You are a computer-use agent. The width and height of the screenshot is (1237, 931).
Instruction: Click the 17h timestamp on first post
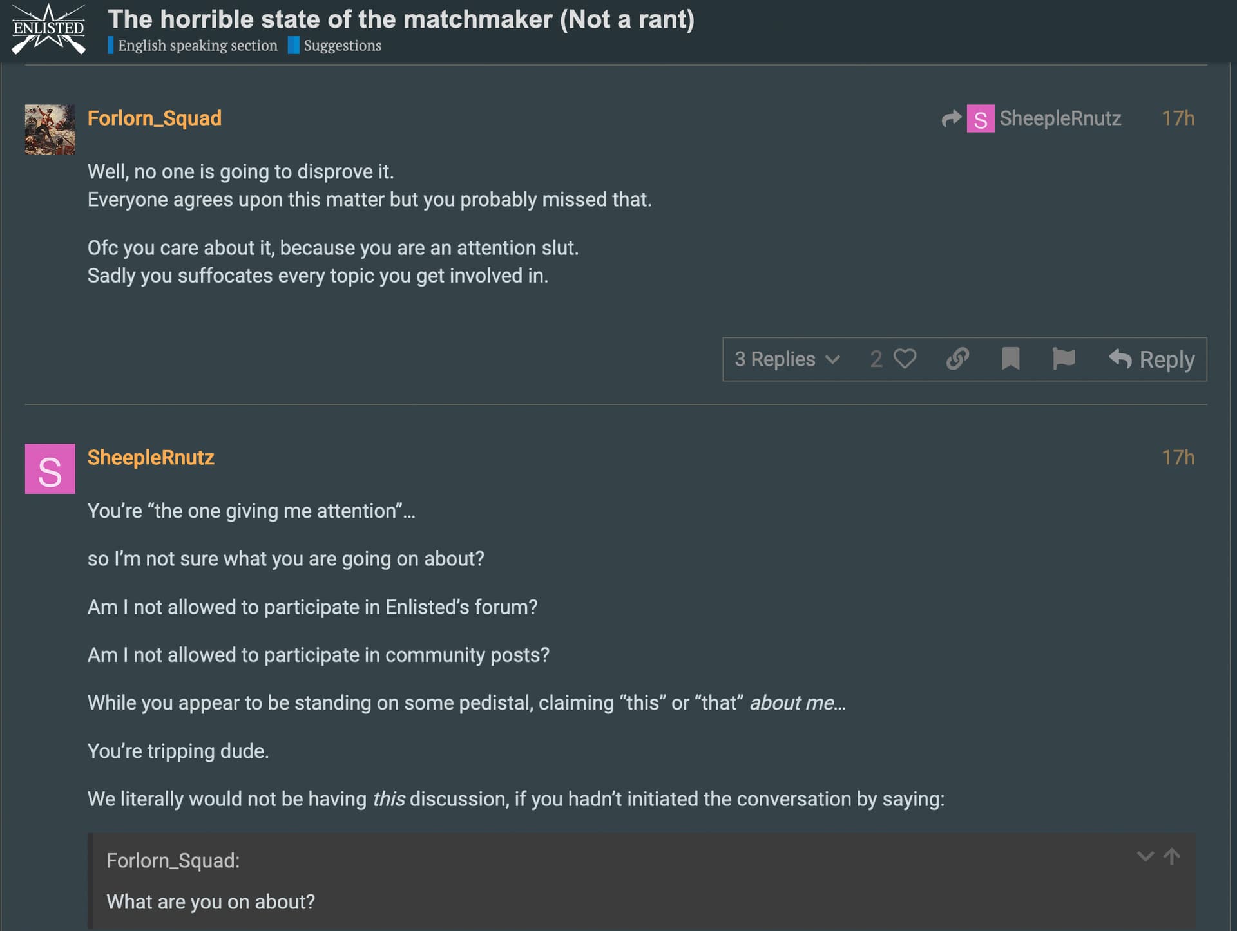(1178, 118)
